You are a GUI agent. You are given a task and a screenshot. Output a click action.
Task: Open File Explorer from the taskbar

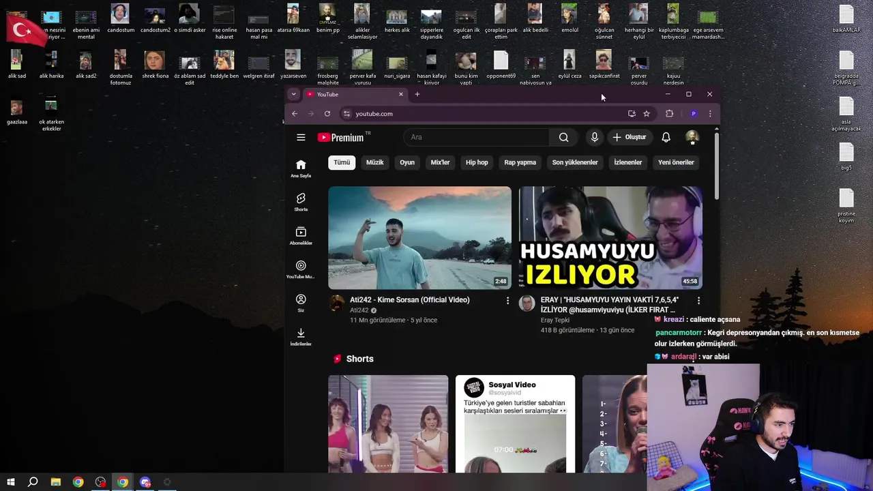pyautogui.click(x=56, y=482)
